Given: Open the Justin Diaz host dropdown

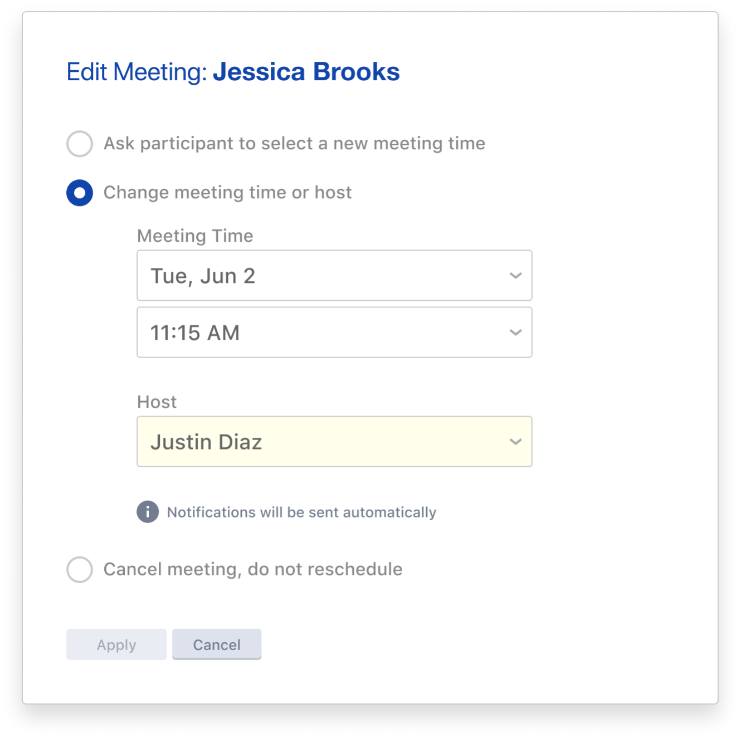Looking at the screenshot, I should tap(334, 442).
